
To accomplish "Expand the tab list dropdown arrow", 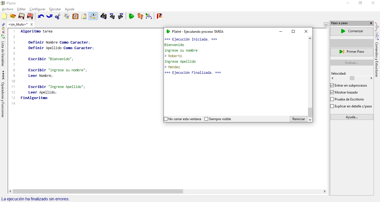I will point(326,24).
